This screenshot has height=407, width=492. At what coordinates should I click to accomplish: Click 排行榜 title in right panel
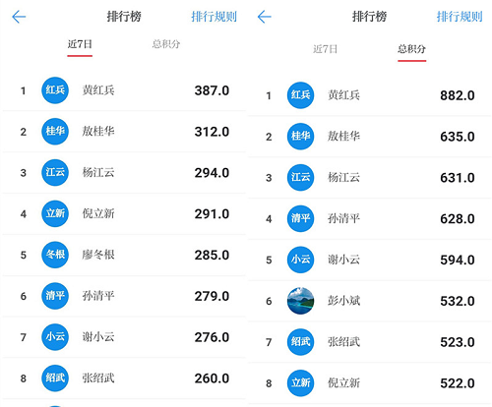[x=369, y=17]
